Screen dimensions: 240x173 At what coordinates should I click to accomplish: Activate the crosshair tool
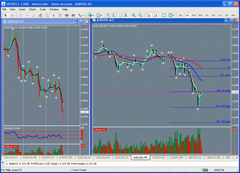tap(12, 15)
